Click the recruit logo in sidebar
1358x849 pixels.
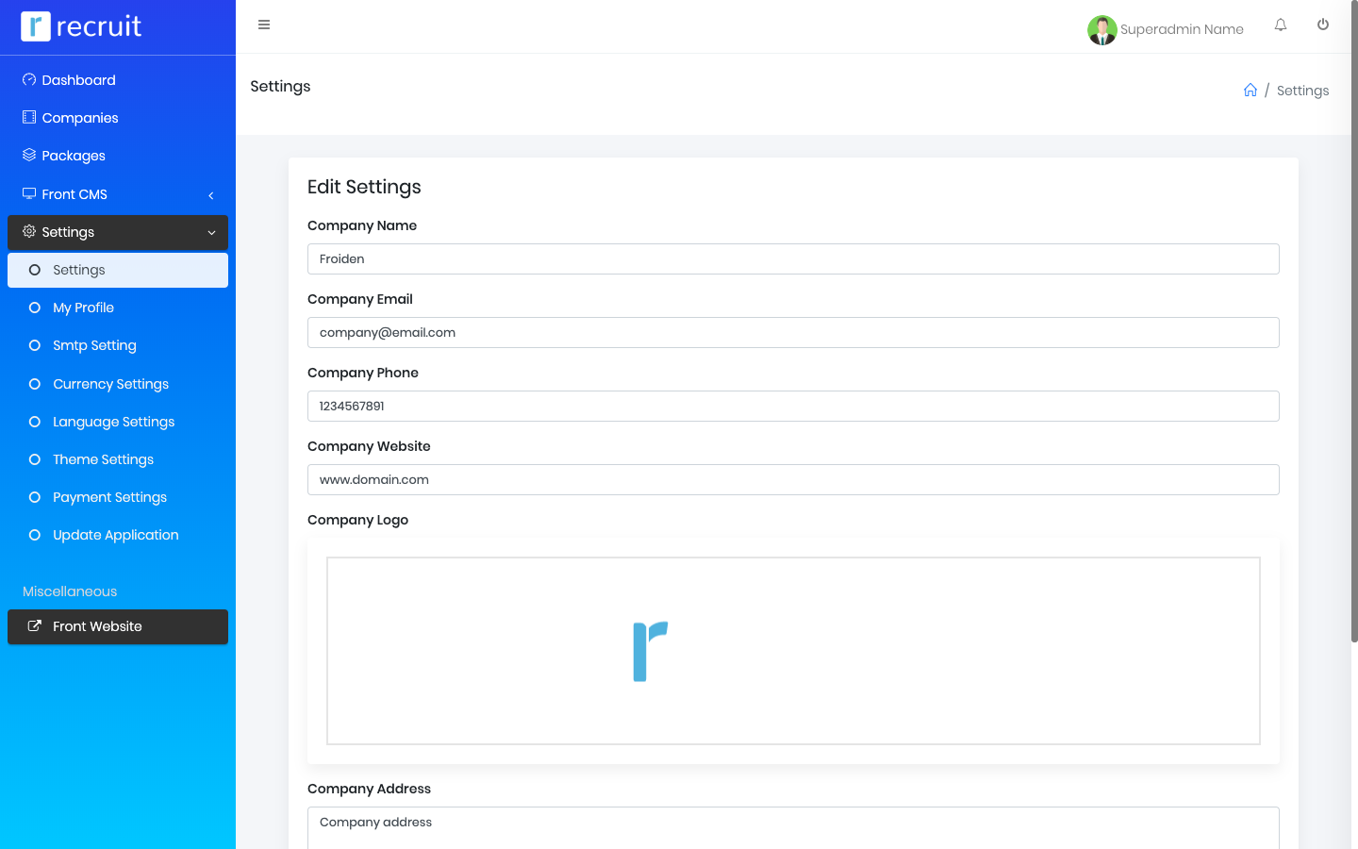tap(82, 26)
